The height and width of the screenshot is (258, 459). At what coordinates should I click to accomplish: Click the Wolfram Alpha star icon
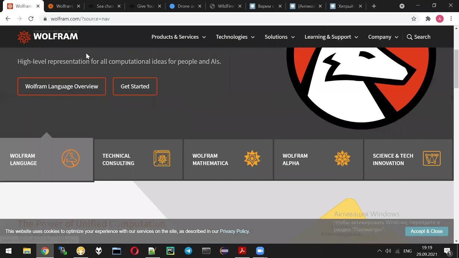342,158
